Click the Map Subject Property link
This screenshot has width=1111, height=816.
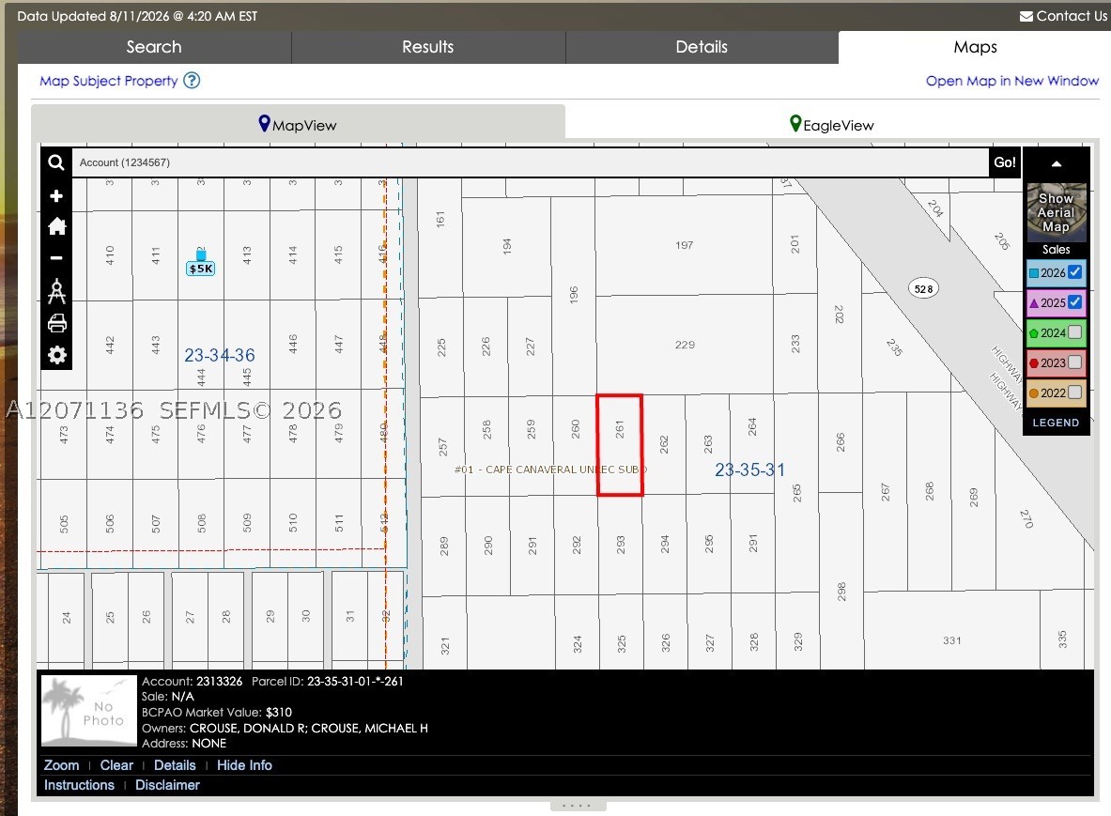(108, 81)
